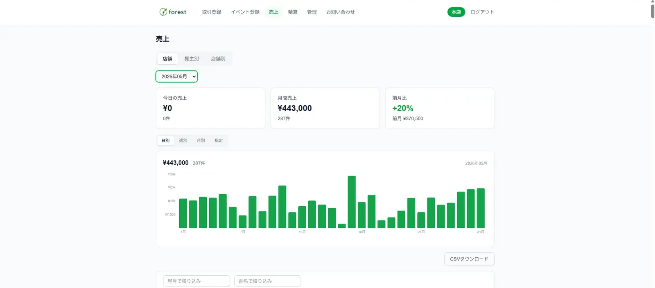Switch to the 棚主別 tab
Image resolution: width=655 pixels, height=288 pixels.
(192, 59)
